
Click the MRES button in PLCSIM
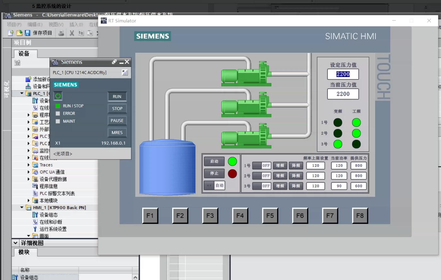[x=117, y=133]
